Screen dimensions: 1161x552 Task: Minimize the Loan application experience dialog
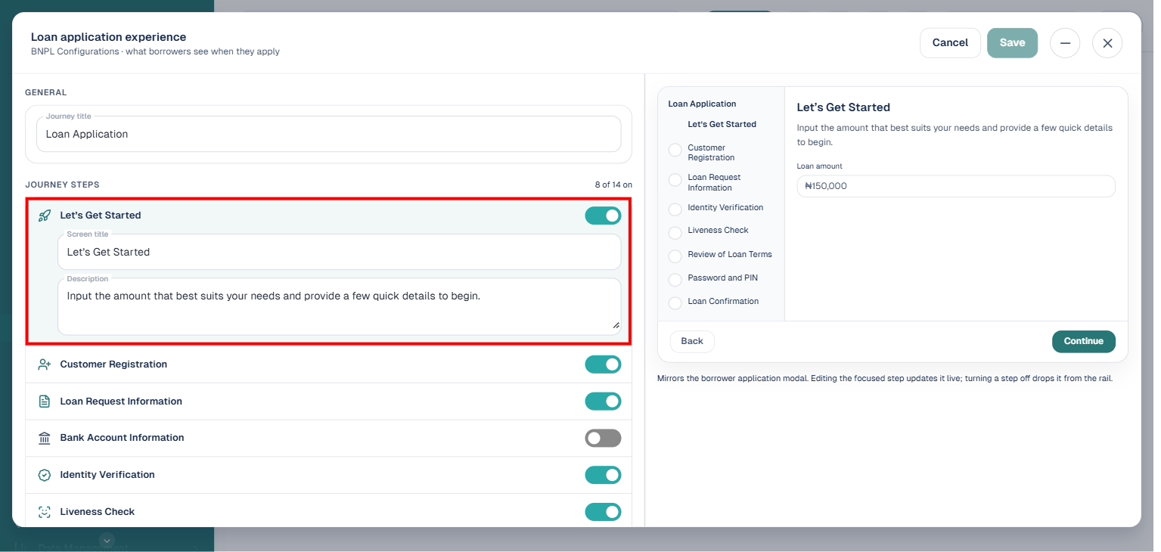(x=1065, y=43)
